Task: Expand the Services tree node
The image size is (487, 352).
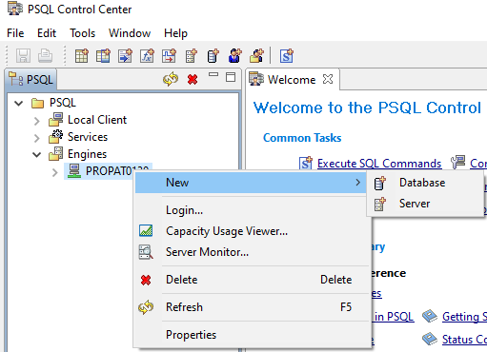Action: (37, 138)
